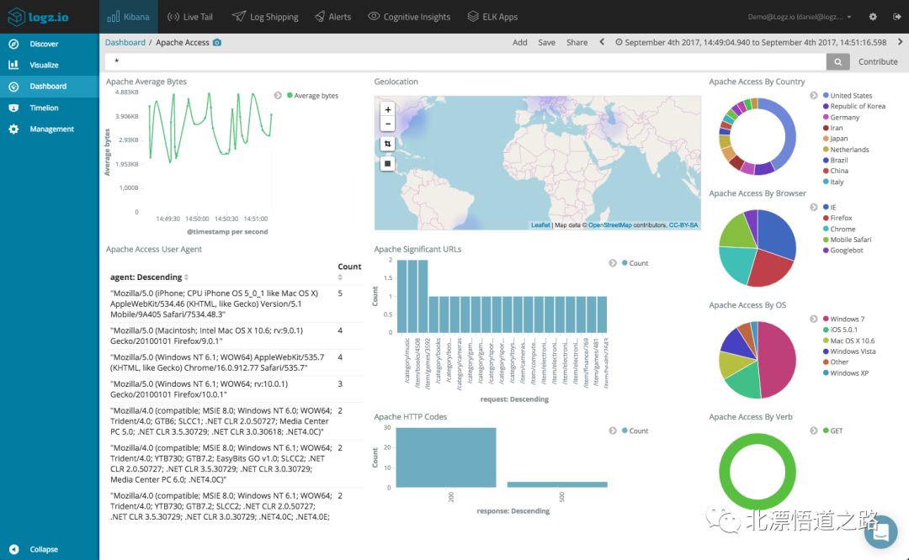Open the Cognitive Insights tab

(409, 17)
